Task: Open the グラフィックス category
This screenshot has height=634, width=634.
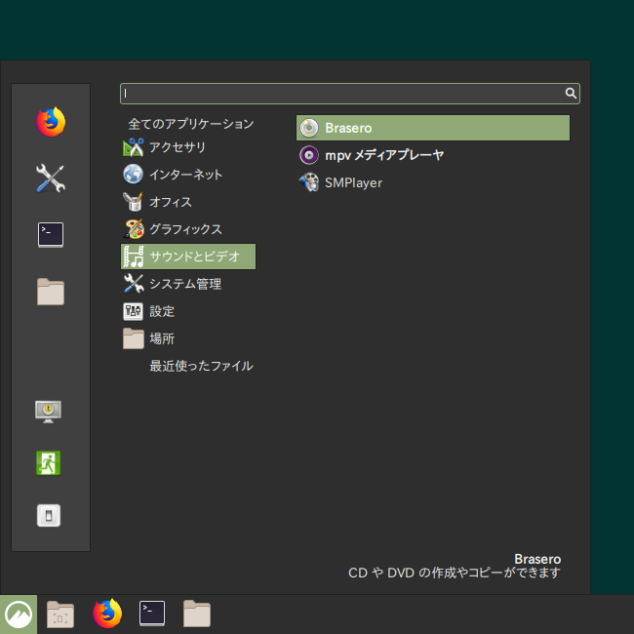Action: coord(188,229)
